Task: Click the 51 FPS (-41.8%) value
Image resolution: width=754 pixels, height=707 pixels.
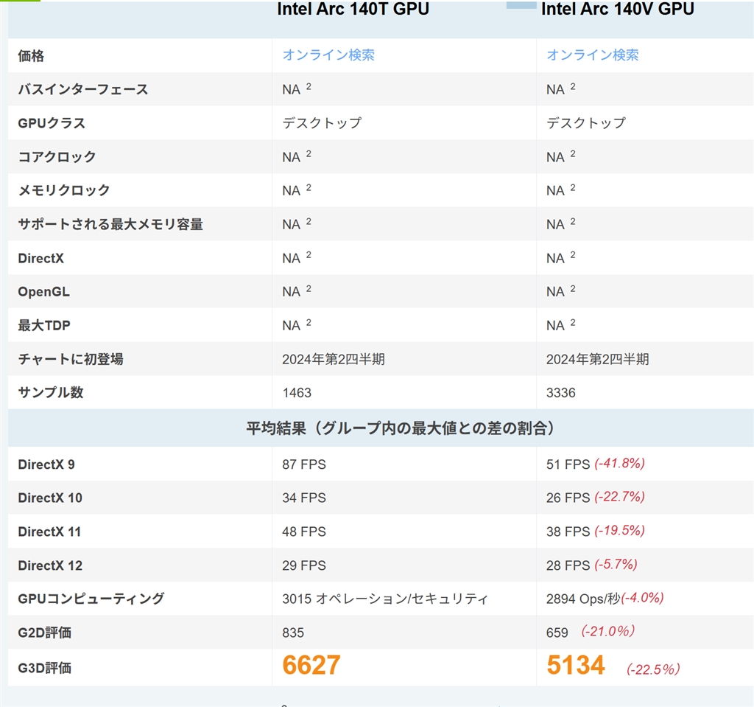Action: (x=595, y=464)
